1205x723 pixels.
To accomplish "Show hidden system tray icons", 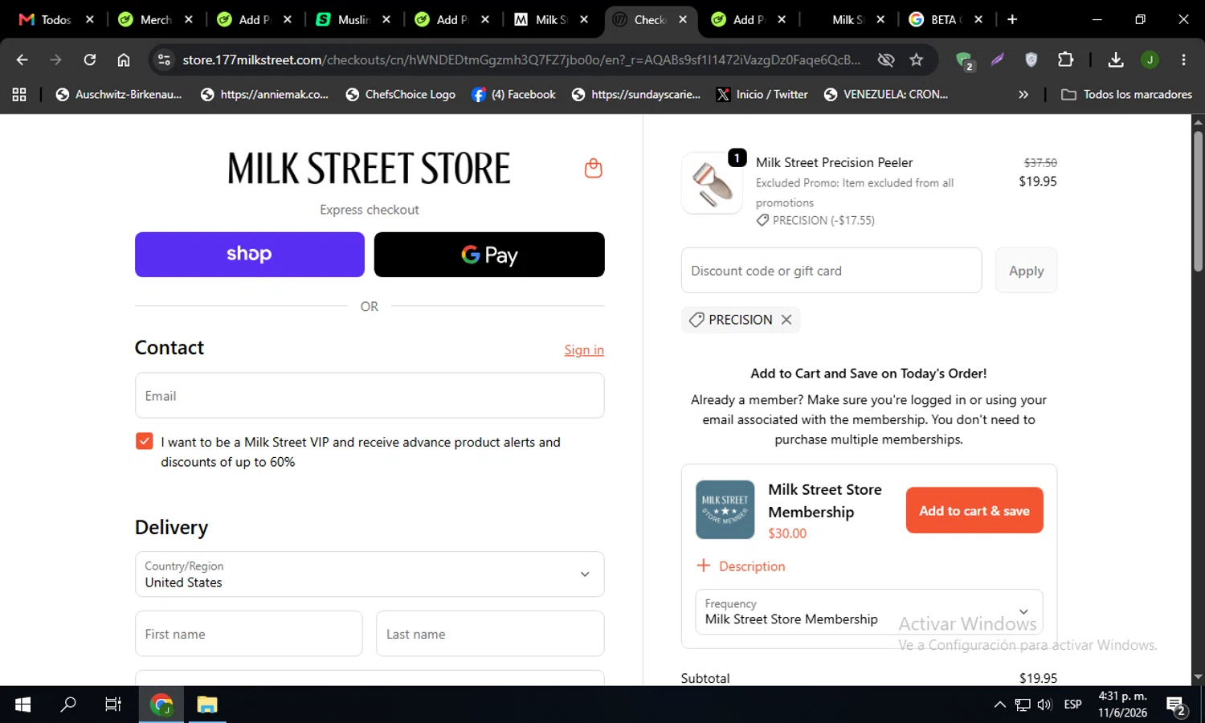I will pos(999,705).
